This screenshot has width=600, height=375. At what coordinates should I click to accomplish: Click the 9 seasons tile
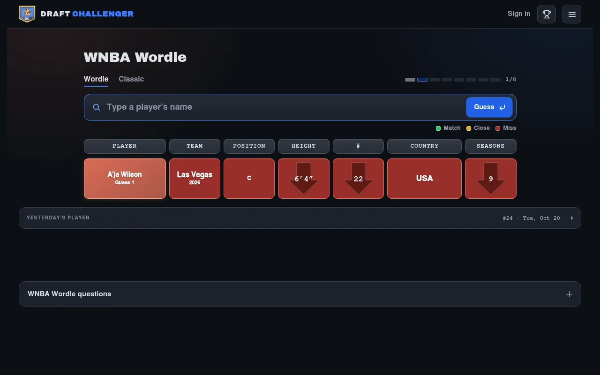point(491,179)
